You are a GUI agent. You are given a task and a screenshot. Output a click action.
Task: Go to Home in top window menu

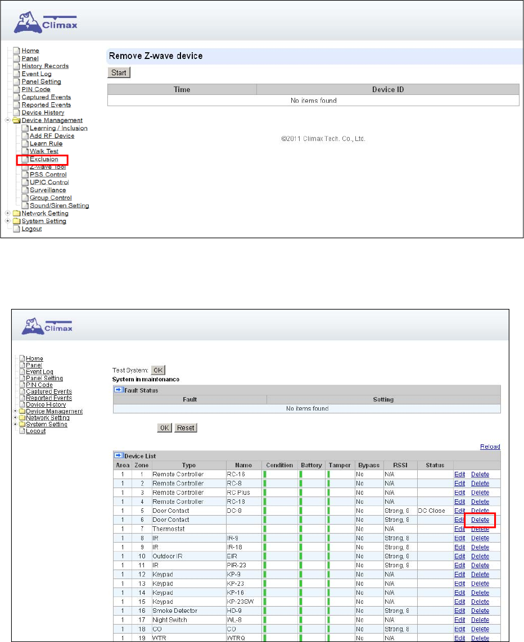(x=30, y=51)
